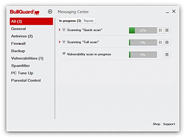Select the Parental Control category

tap(26, 80)
